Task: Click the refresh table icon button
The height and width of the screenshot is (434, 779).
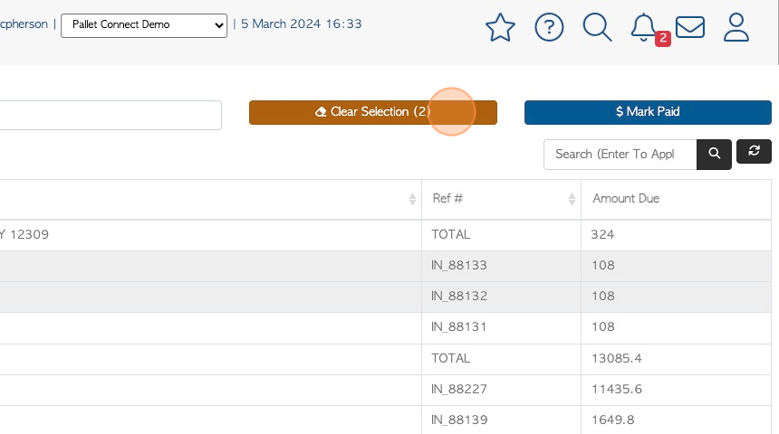Action: coord(754,151)
